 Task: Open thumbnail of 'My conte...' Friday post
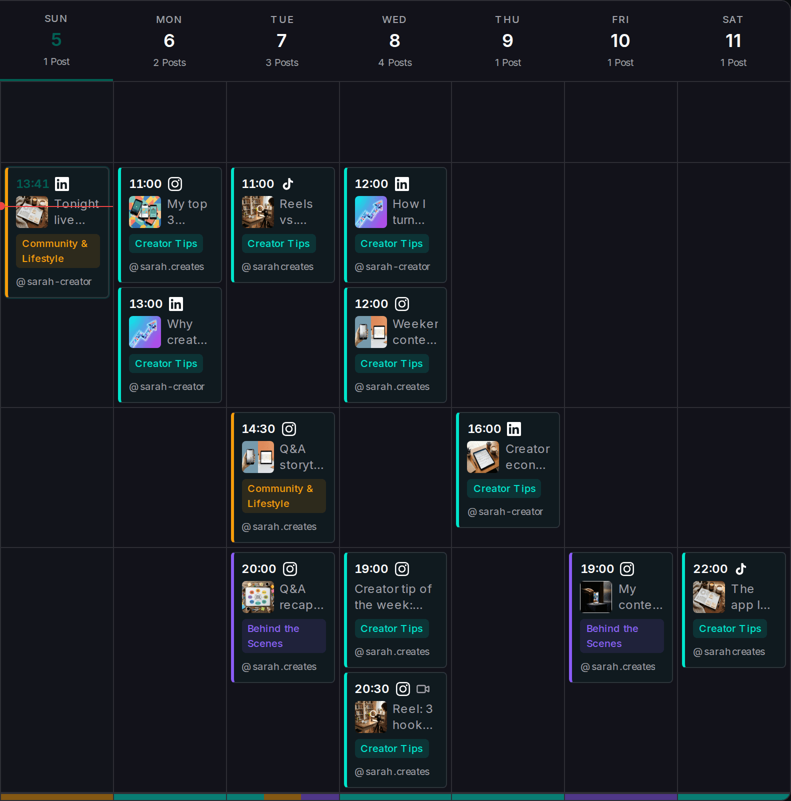click(596, 597)
